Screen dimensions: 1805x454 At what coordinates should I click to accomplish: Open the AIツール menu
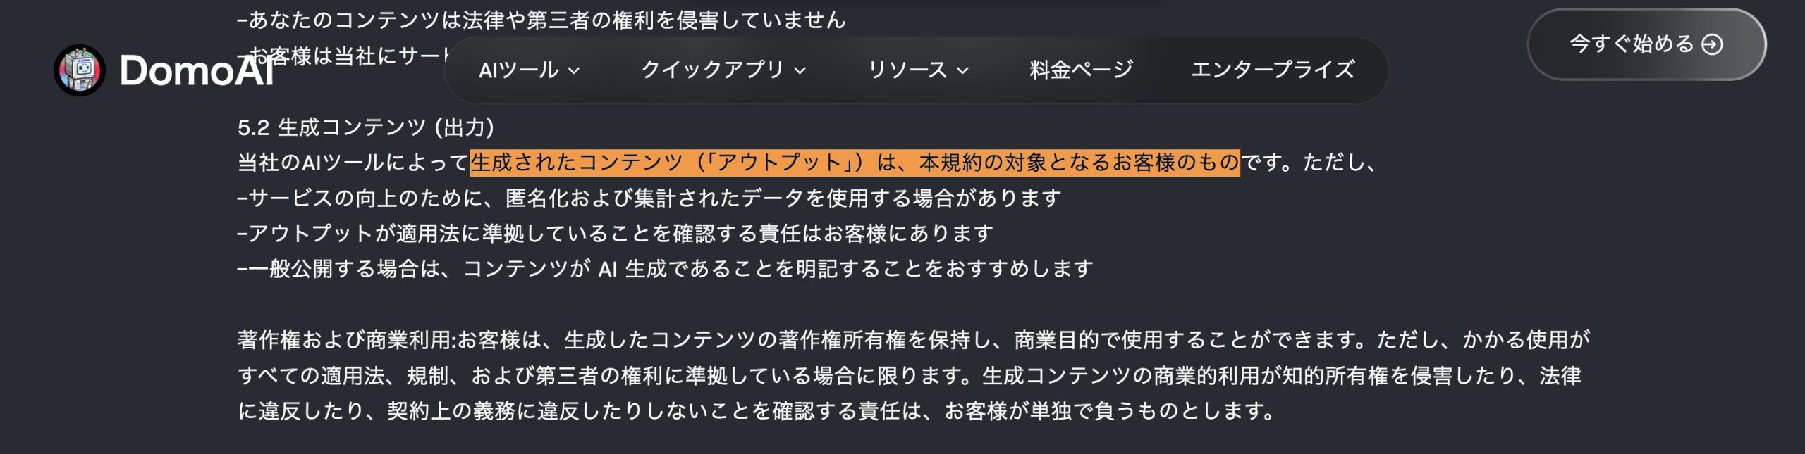point(518,70)
